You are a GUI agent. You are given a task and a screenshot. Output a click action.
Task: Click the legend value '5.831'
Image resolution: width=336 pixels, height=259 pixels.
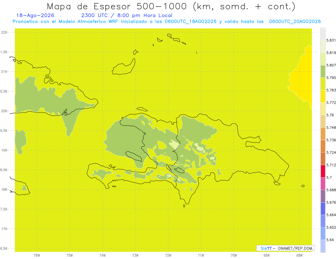coord(331,40)
